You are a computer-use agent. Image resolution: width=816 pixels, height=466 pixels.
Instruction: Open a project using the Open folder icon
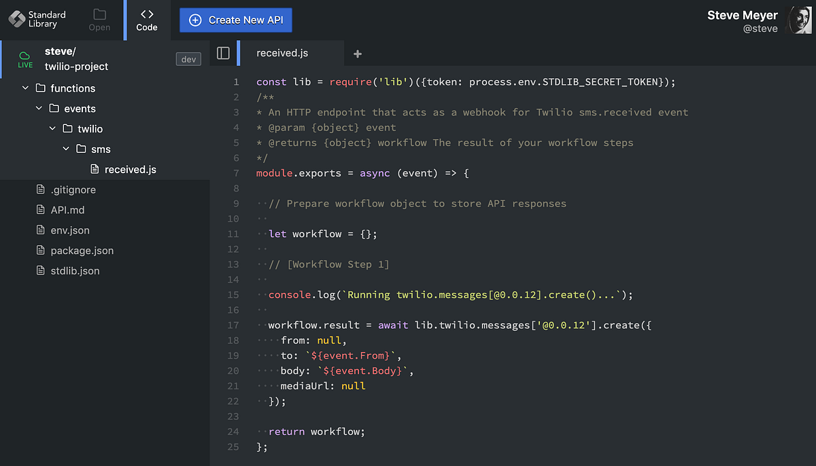(x=99, y=17)
